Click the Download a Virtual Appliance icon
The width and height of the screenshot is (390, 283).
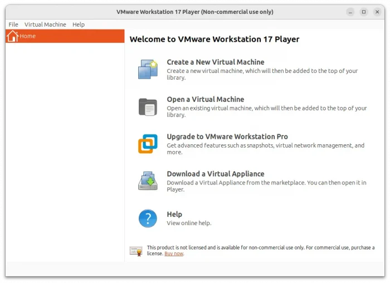point(148,181)
